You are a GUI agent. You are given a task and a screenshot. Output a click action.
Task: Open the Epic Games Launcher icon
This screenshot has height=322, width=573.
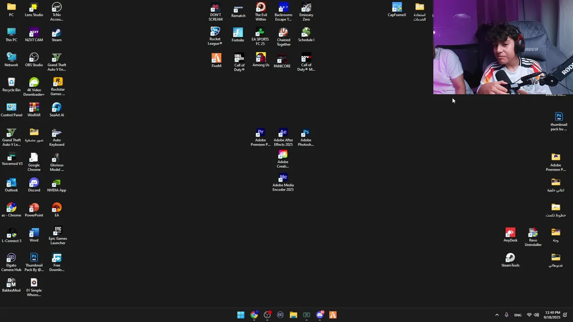[x=58, y=236]
